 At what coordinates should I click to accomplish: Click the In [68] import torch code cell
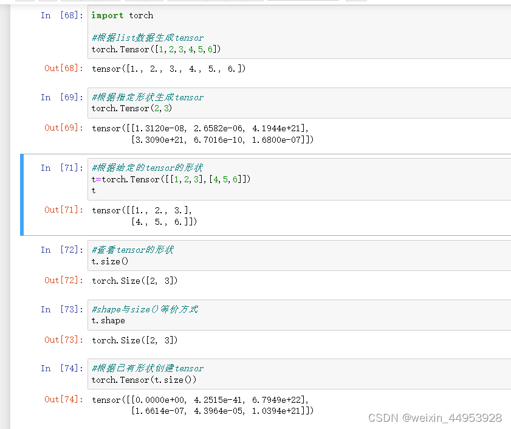(x=299, y=32)
